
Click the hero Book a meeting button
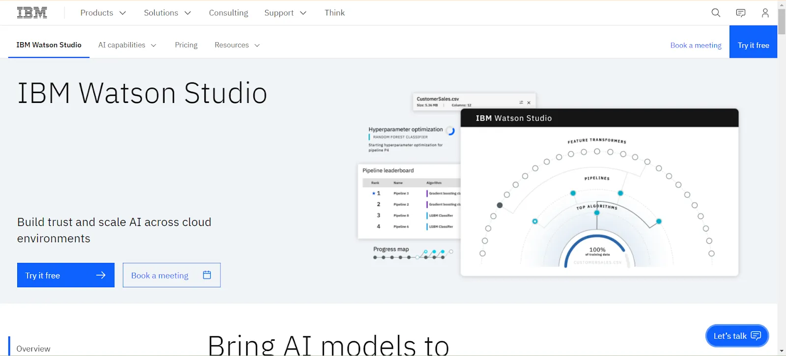tap(171, 275)
